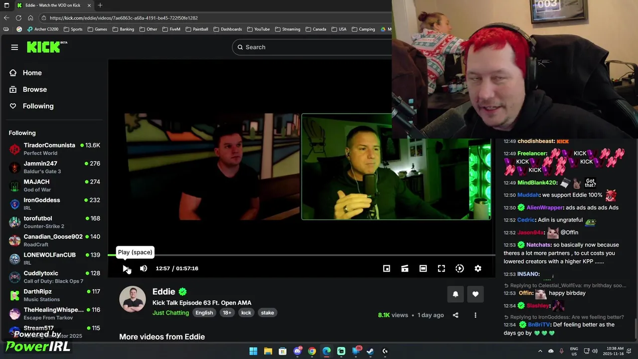This screenshot has width=638, height=359.
Task: Enter fullscreen video mode
Action: click(x=441, y=268)
